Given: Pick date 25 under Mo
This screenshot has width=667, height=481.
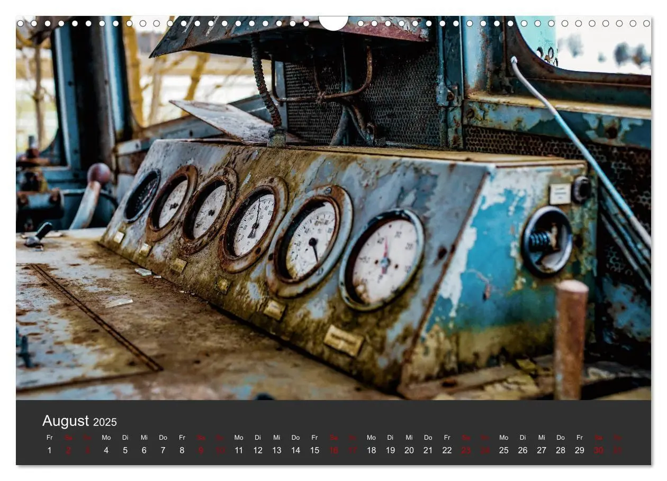Looking at the screenshot, I should pyautogui.click(x=503, y=450).
